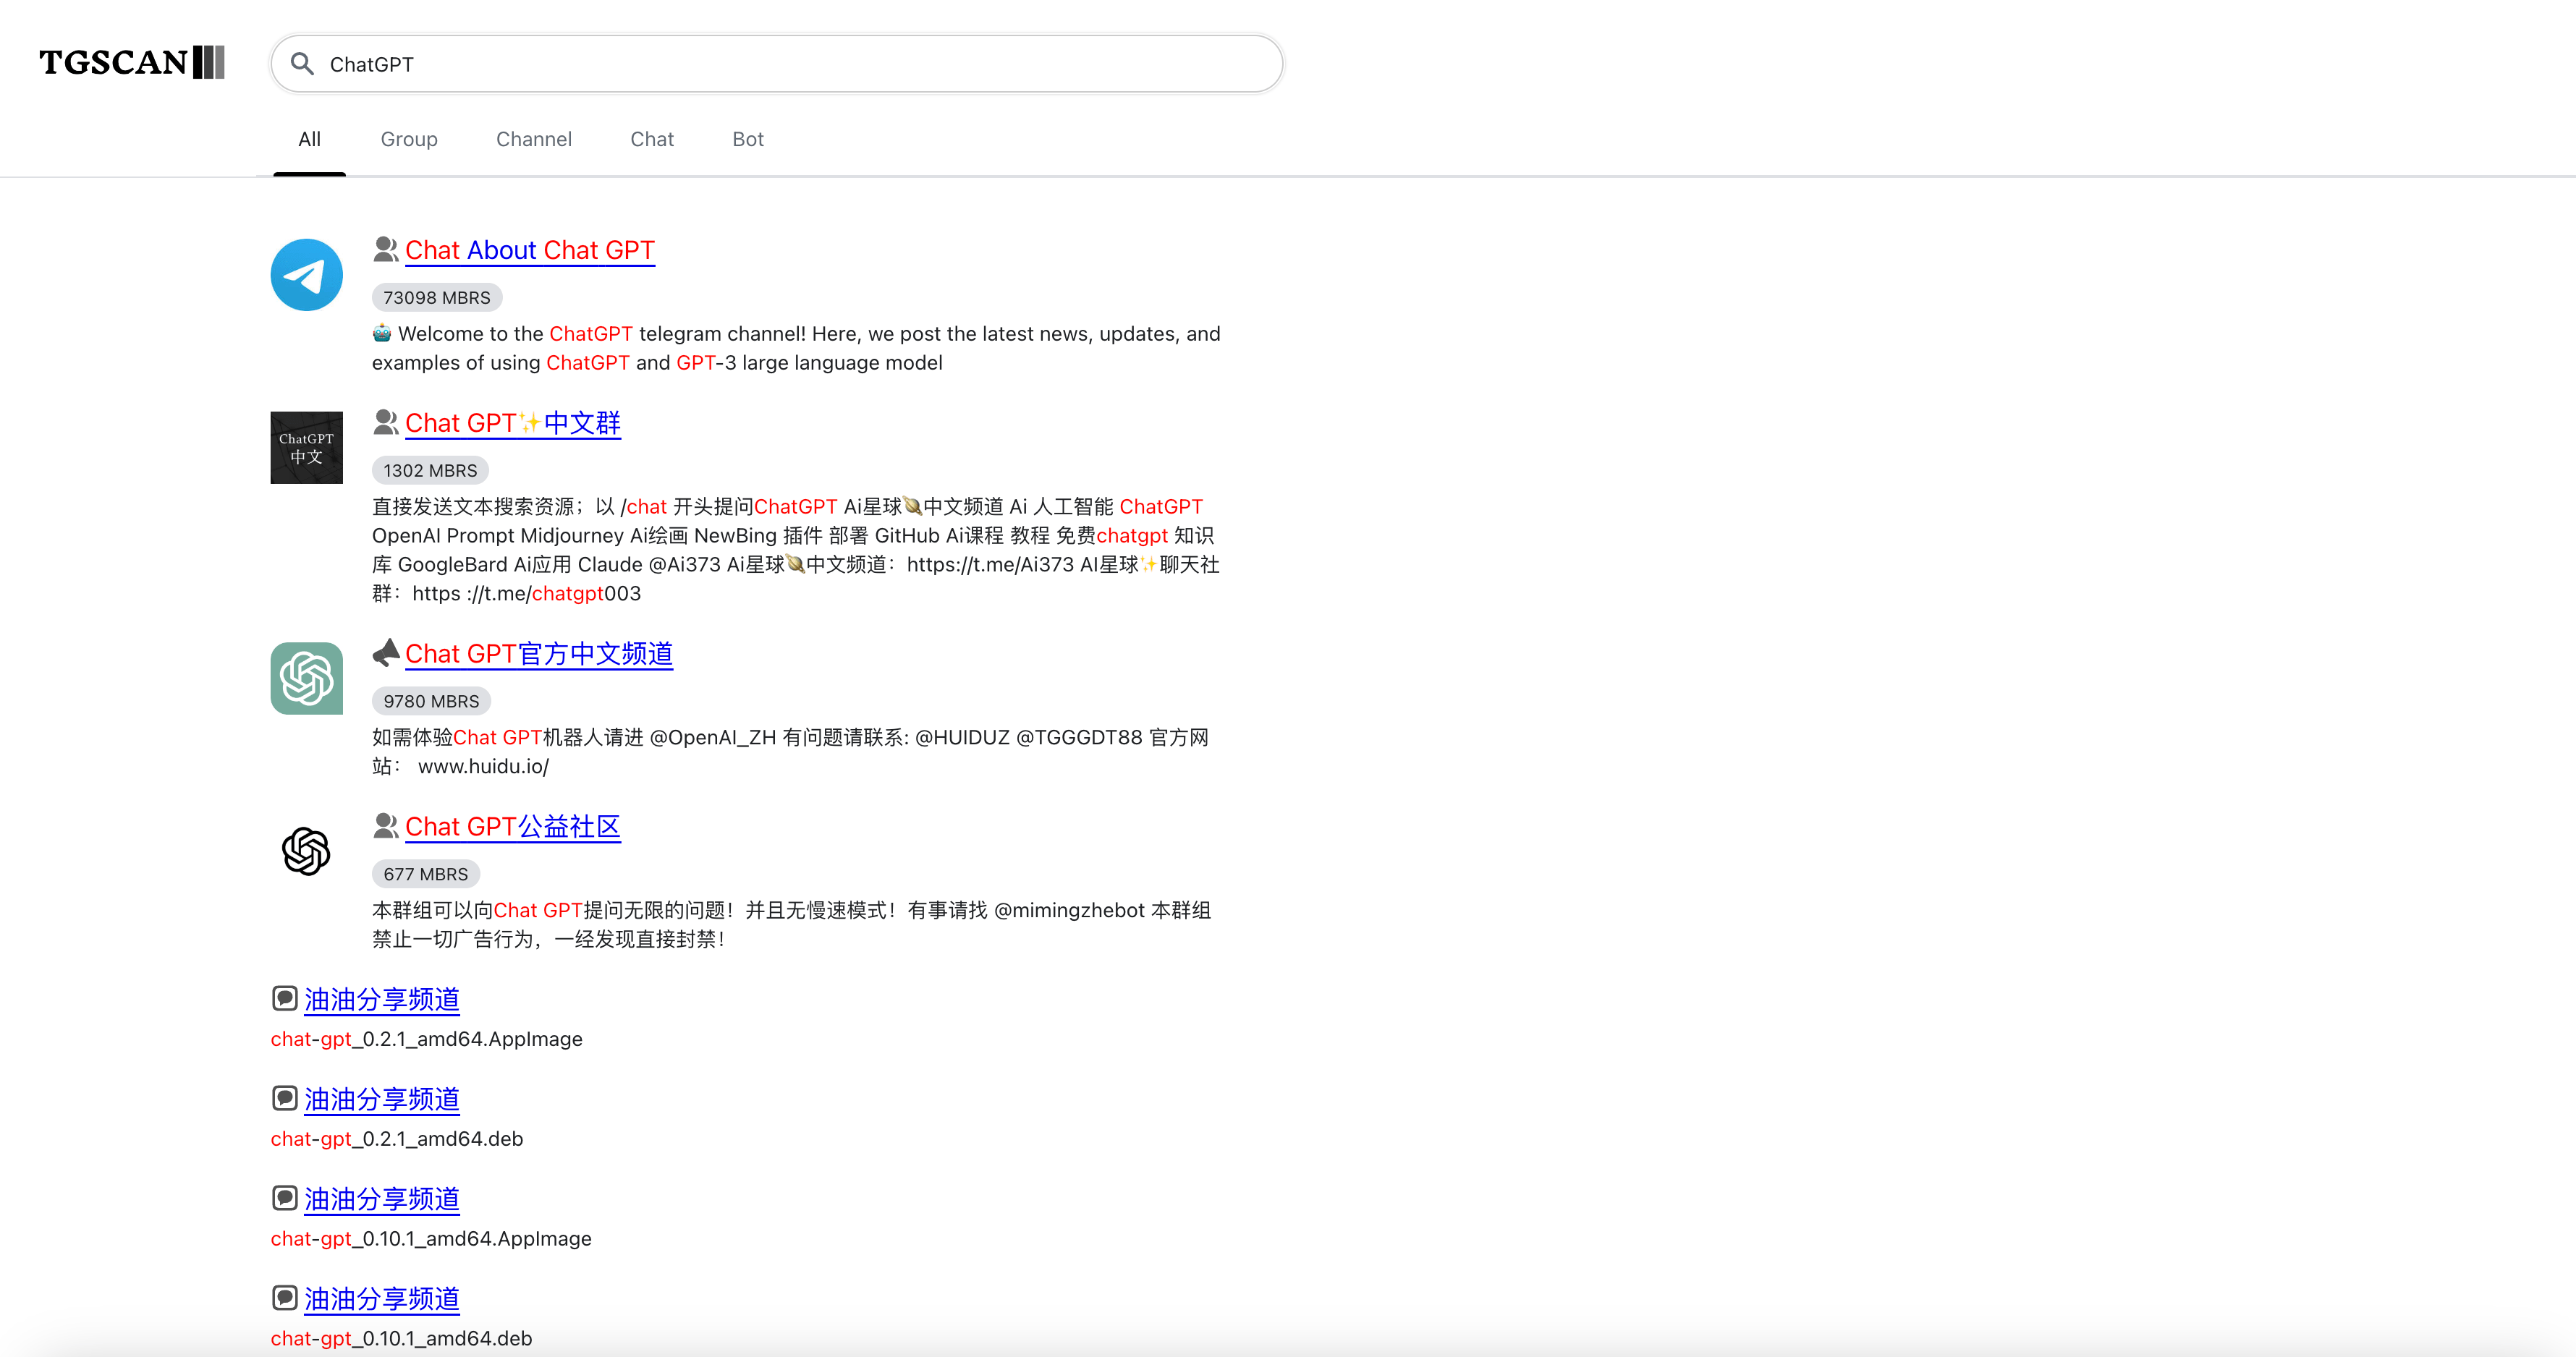Click the chat-gpt_0.10.1_amd64.AppImage text
Viewport: 2576px width, 1357px height.
[x=431, y=1239]
